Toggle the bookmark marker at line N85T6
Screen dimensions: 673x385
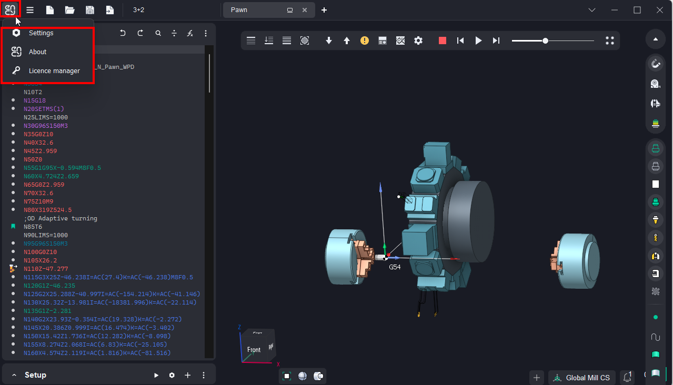coord(13,227)
